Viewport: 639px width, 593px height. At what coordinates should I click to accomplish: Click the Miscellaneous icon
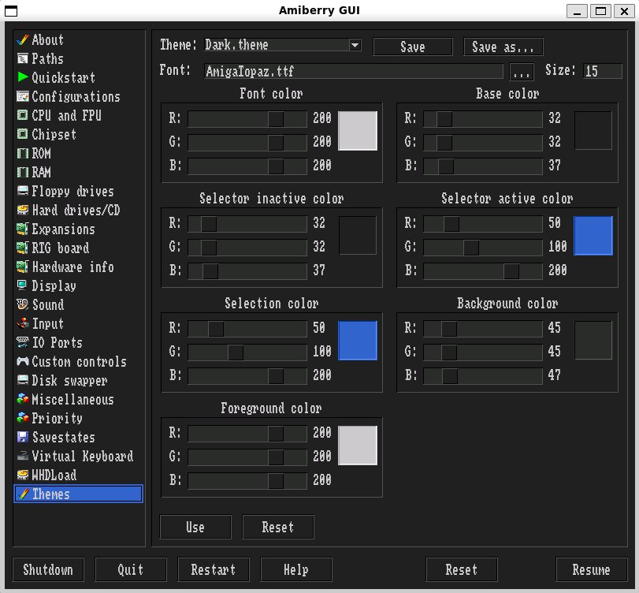click(x=23, y=399)
